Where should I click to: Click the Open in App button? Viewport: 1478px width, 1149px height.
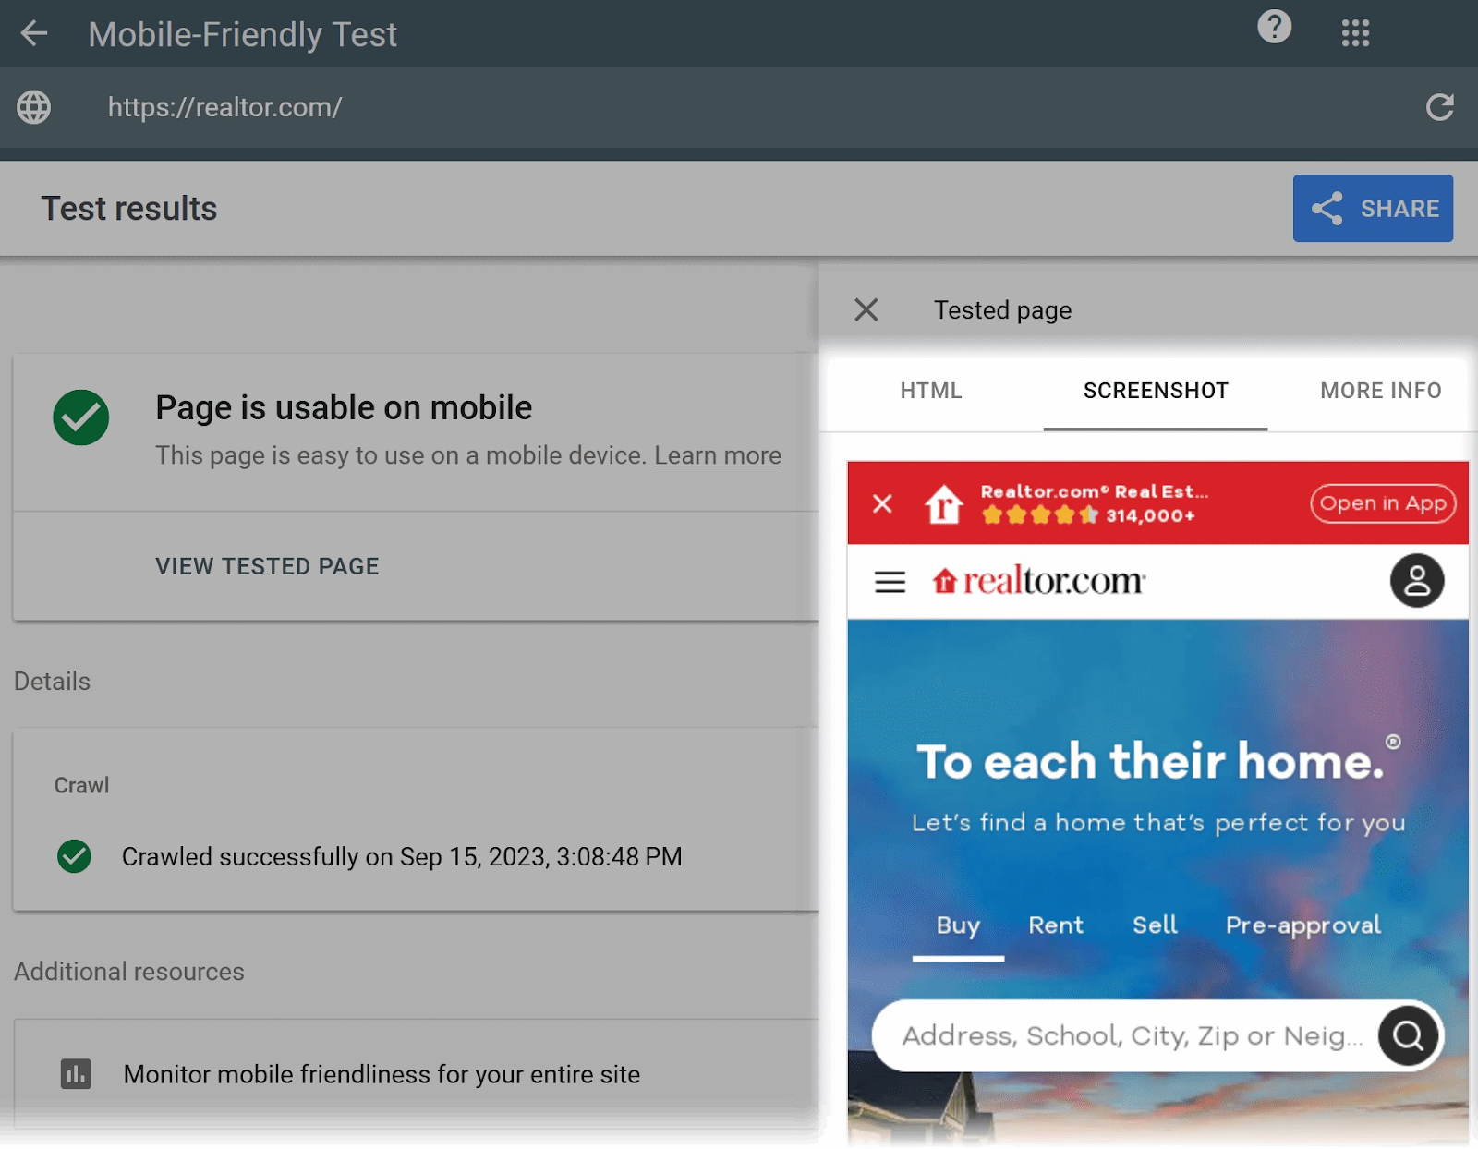1383,503
